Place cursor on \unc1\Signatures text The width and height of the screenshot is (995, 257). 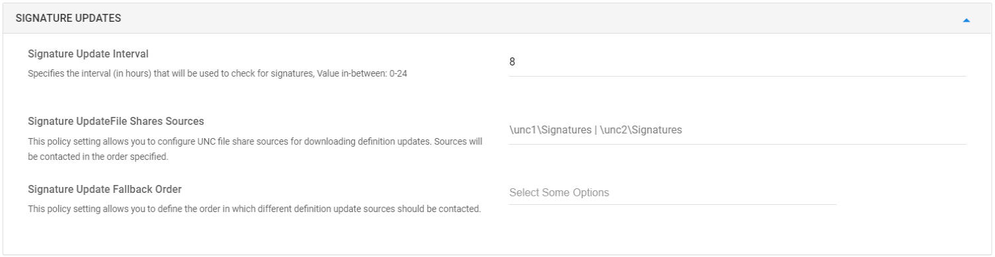tap(550, 131)
